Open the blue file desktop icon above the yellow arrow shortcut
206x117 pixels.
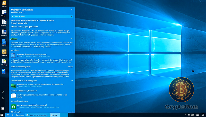(4, 42)
